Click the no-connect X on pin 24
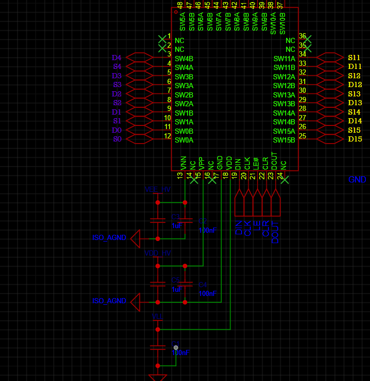The width and height of the screenshot is (370, 381). 284,180
